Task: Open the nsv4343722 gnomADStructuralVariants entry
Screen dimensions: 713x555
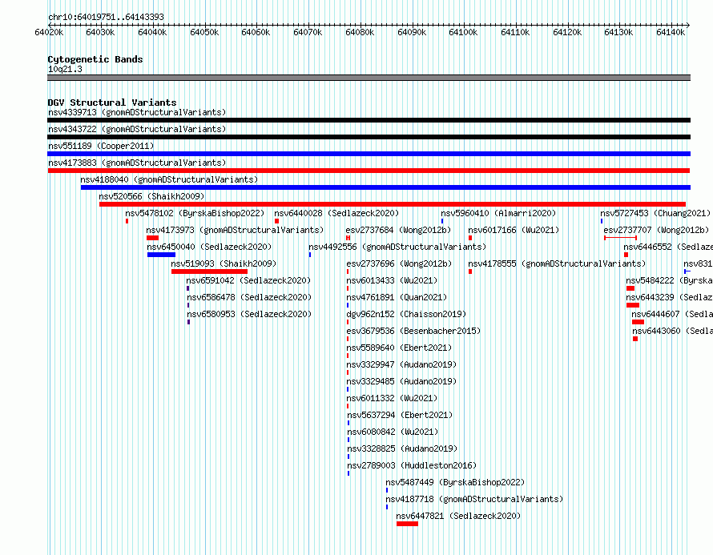Action: (137, 129)
